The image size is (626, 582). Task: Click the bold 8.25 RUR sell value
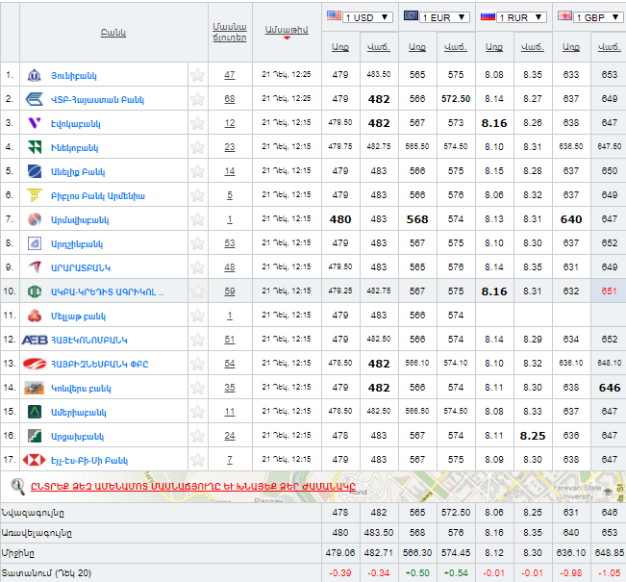click(x=533, y=436)
